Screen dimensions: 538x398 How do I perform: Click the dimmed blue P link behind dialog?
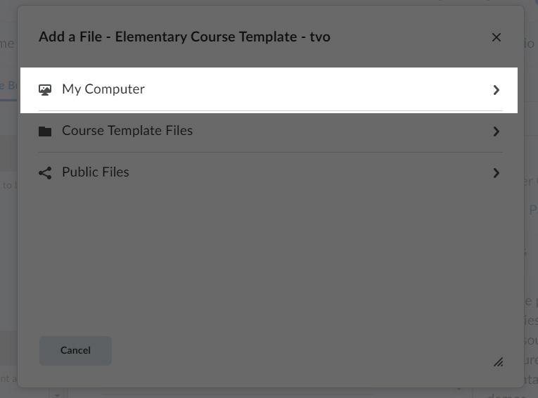point(533,210)
